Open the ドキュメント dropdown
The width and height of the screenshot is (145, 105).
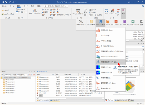[x=21, y=9]
